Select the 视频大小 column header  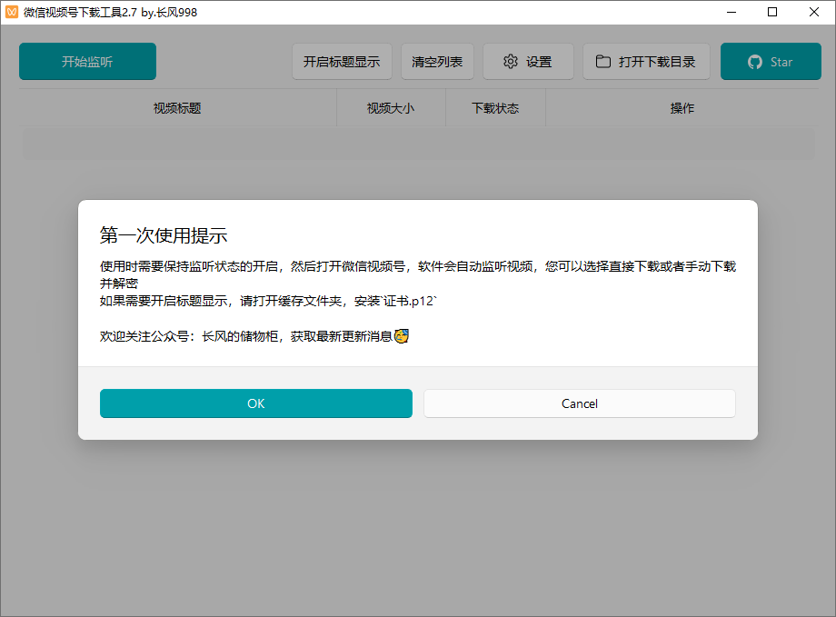391,108
